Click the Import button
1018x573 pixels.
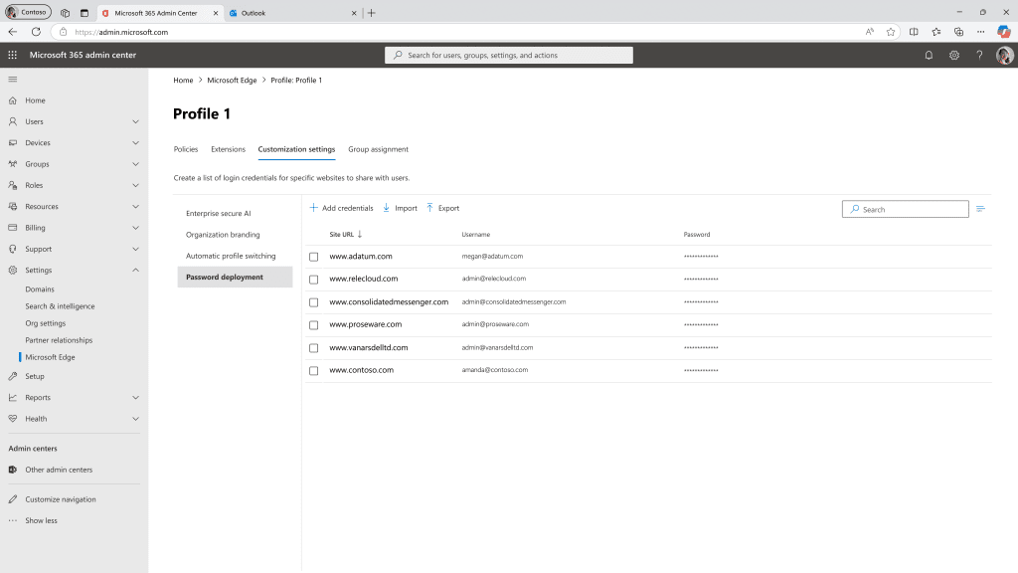[400, 208]
